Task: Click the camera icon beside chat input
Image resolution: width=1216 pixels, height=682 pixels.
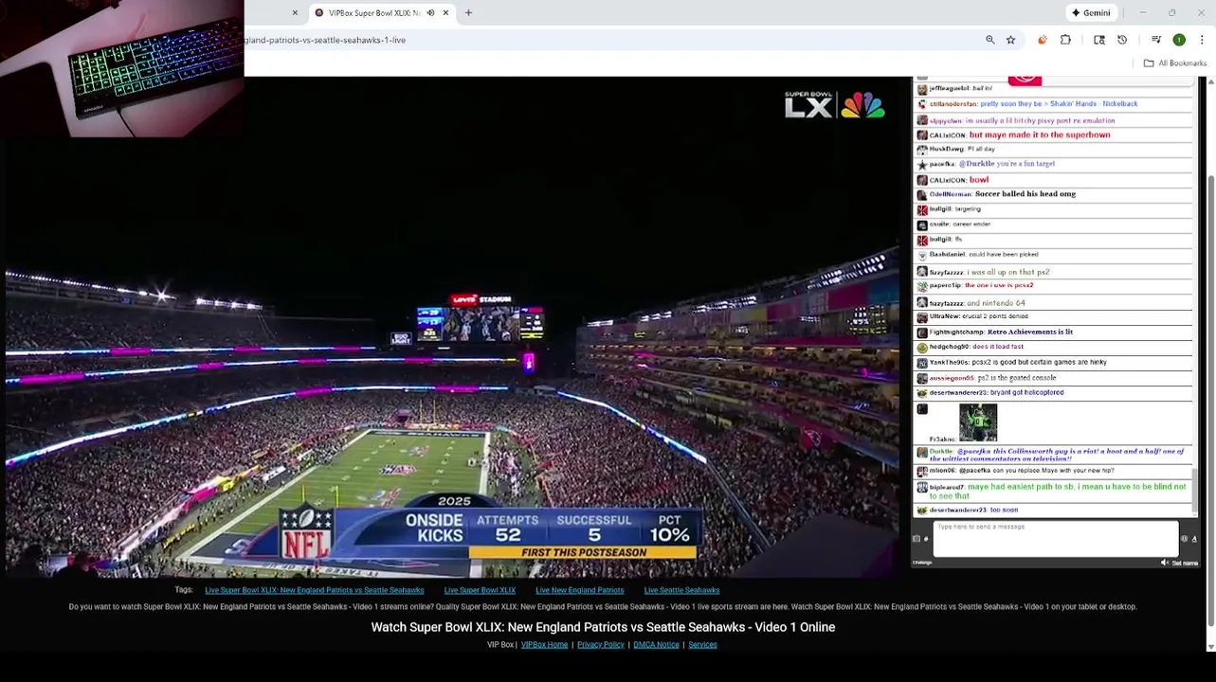Action: point(916,539)
